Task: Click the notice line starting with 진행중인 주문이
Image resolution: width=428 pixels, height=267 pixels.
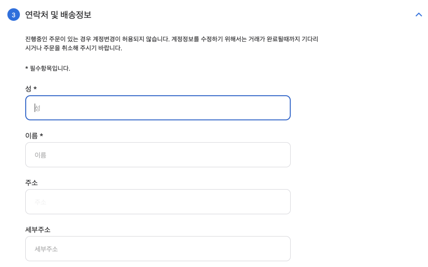Action: click(171, 39)
